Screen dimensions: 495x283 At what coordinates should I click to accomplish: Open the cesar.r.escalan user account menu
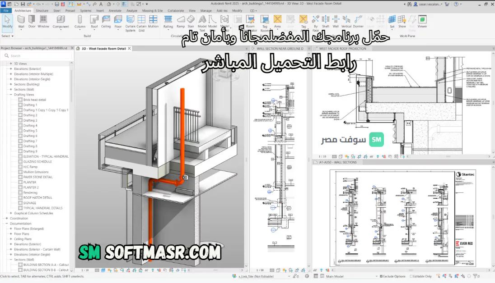429,4
